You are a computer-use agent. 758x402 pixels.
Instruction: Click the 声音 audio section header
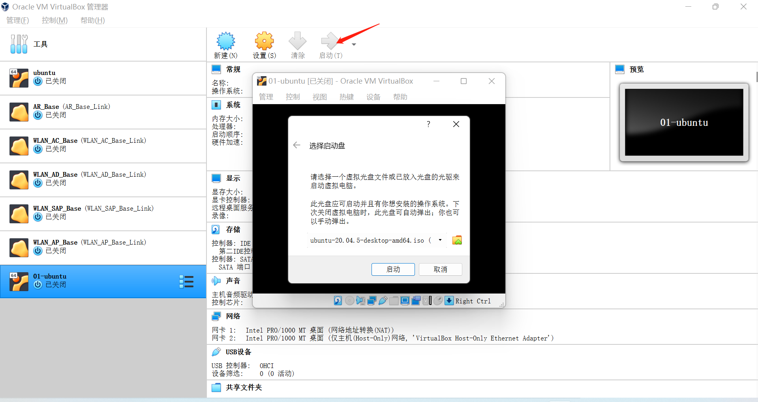(x=233, y=281)
